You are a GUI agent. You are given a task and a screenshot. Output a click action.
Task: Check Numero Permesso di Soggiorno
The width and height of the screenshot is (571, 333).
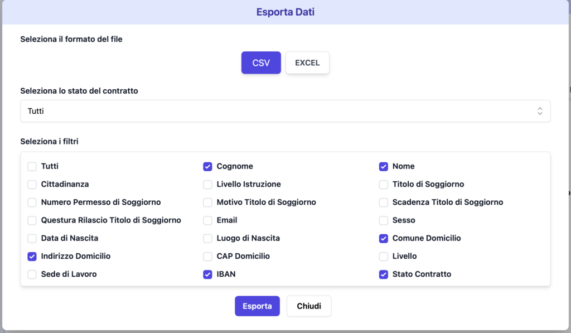pyautogui.click(x=32, y=202)
